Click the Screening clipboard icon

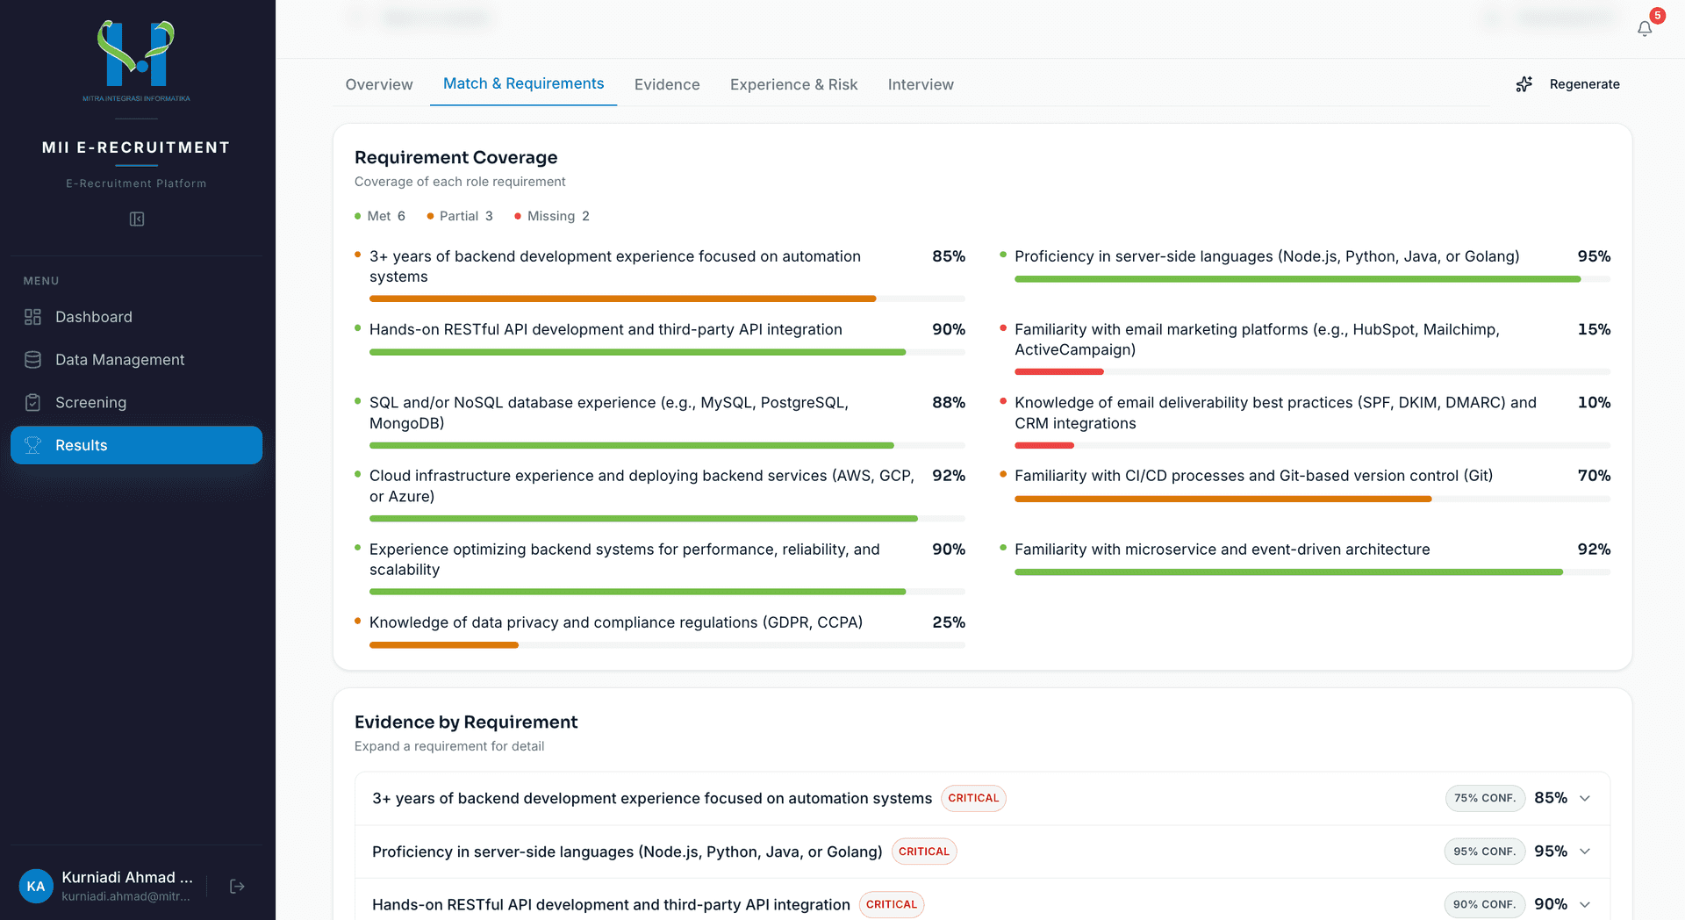pyautogui.click(x=32, y=402)
